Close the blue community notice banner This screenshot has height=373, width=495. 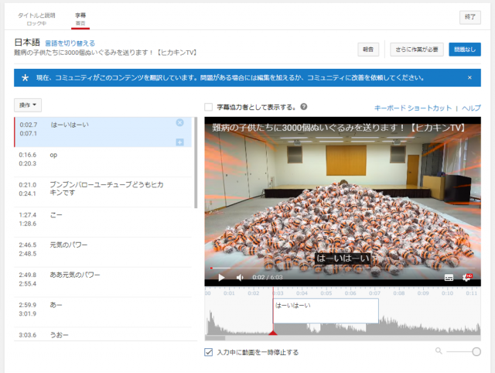[x=469, y=77]
